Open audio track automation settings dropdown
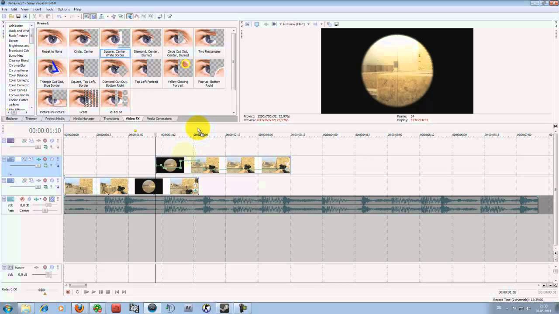Viewport: 559px width, 314px height. tap(45, 199)
